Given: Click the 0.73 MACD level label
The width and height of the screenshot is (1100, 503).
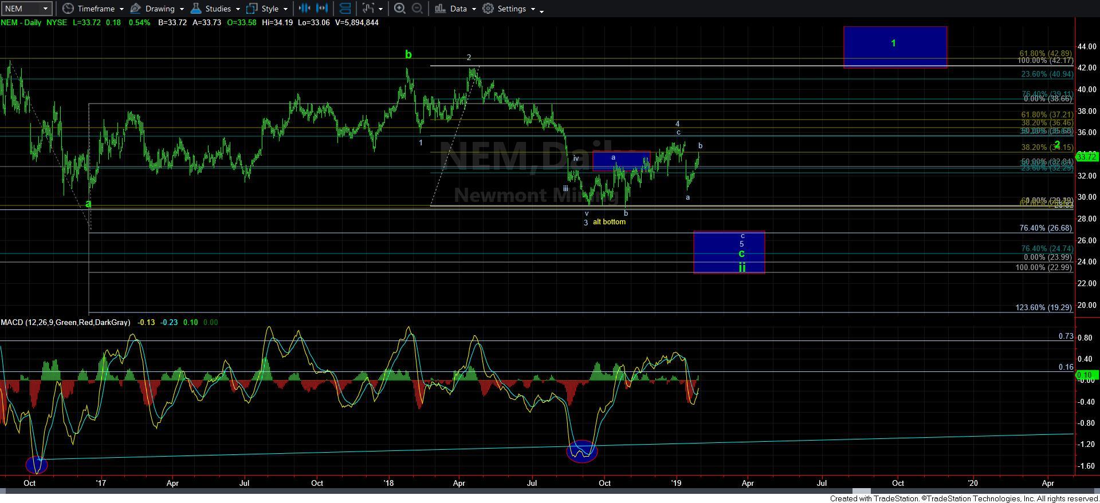Looking at the screenshot, I should pos(1066,336).
